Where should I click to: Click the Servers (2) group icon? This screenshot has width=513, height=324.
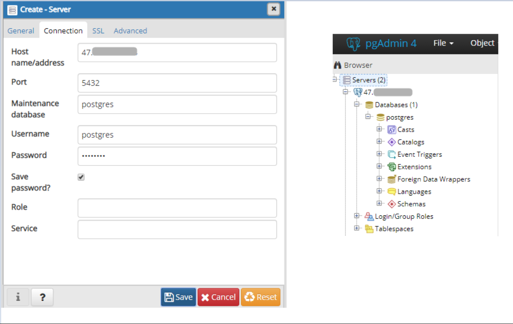pyautogui.click(x=347, y=80)
